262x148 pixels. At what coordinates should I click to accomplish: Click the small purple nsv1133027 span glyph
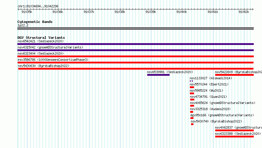click(x=191, y=81)
